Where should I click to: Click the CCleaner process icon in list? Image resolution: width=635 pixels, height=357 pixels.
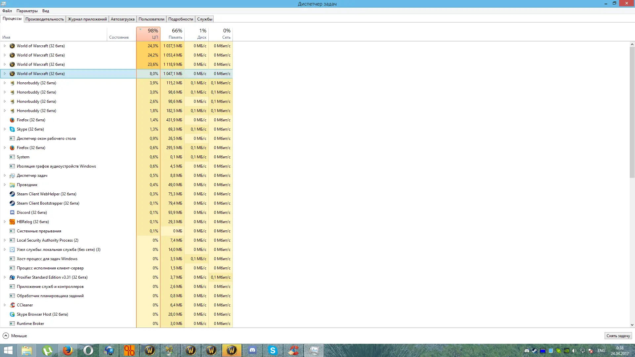(x=12, y=305)
